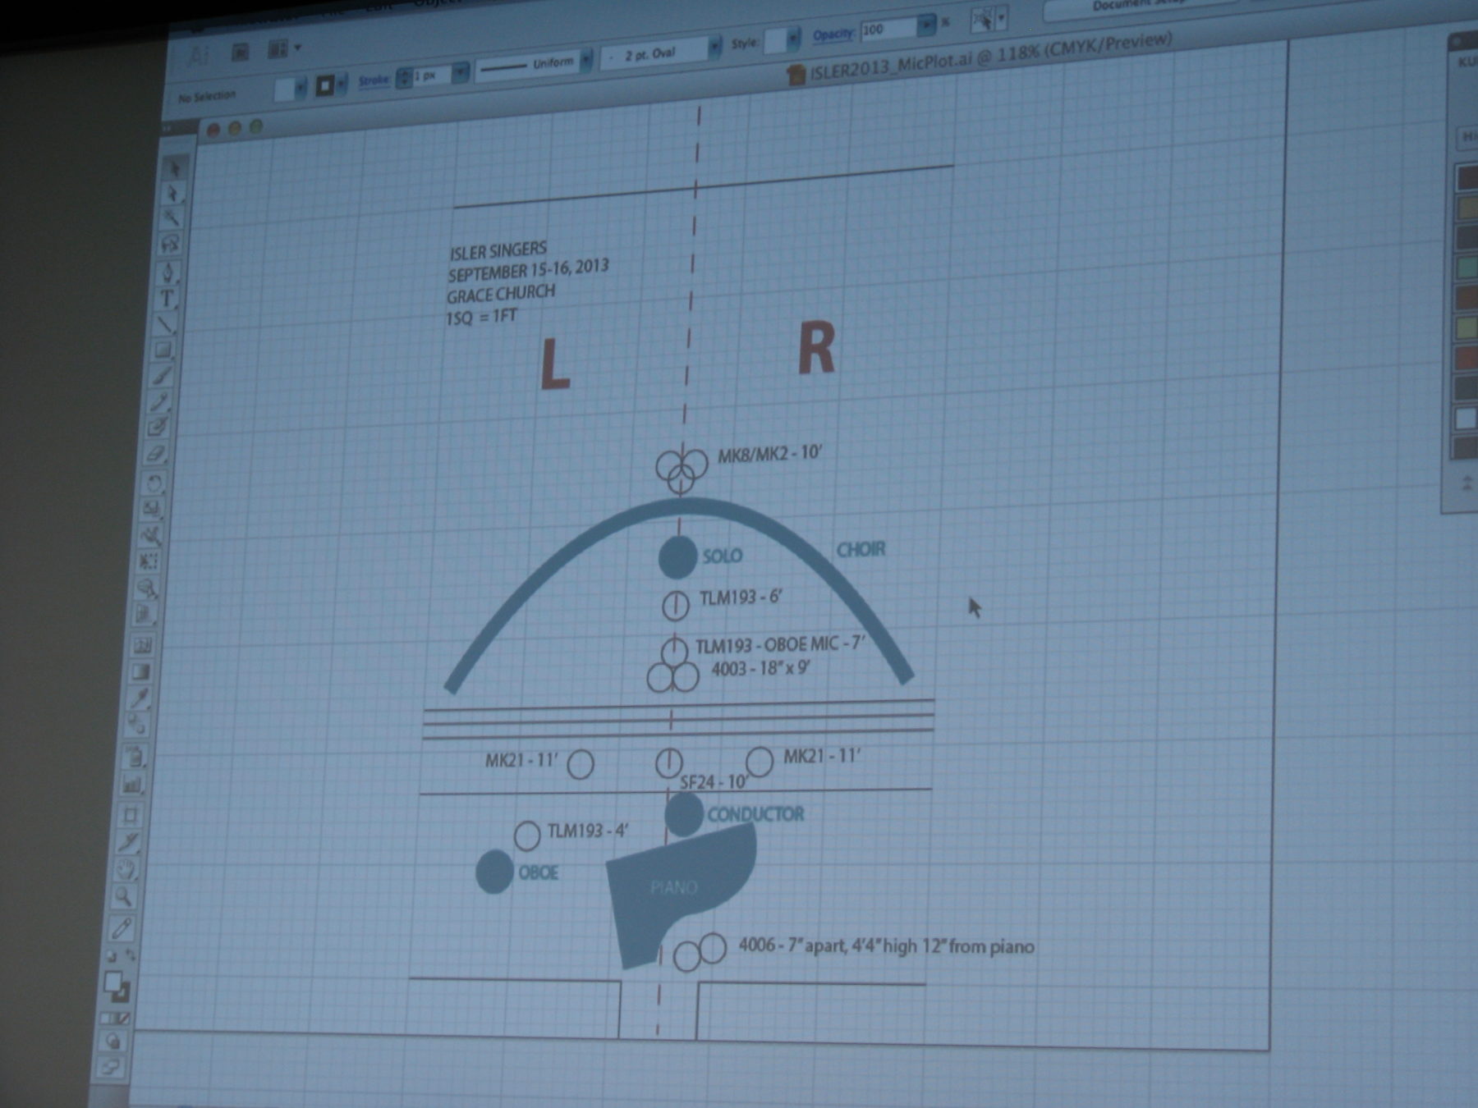Click the Stroke panel link

374,80
